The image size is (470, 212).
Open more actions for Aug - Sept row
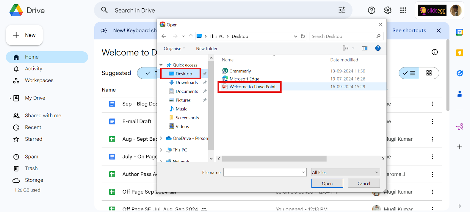432,139
